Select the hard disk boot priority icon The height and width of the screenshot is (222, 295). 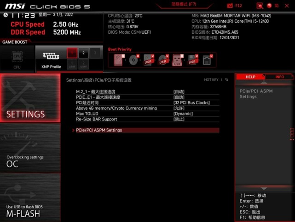tap(119, 60)
